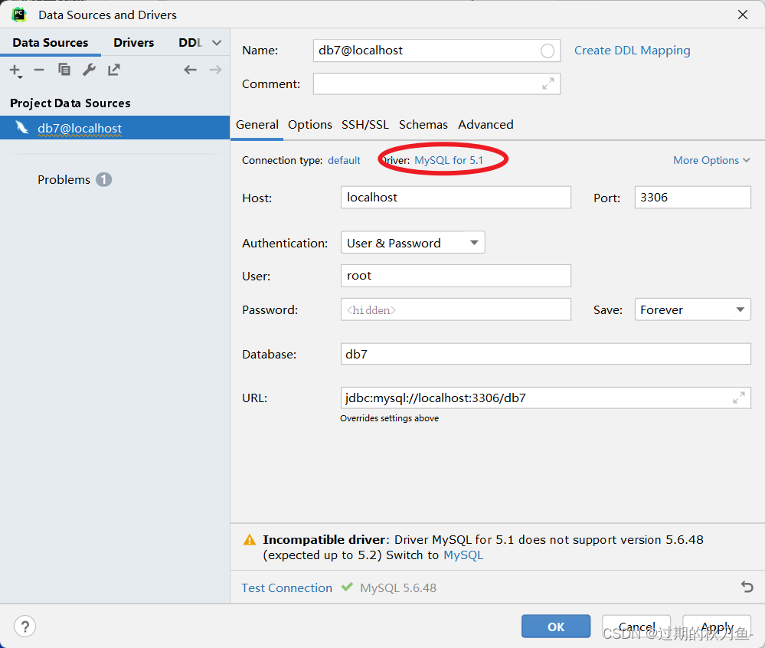Click the Apply button
The image size is (765, 648).
point(717,626)
